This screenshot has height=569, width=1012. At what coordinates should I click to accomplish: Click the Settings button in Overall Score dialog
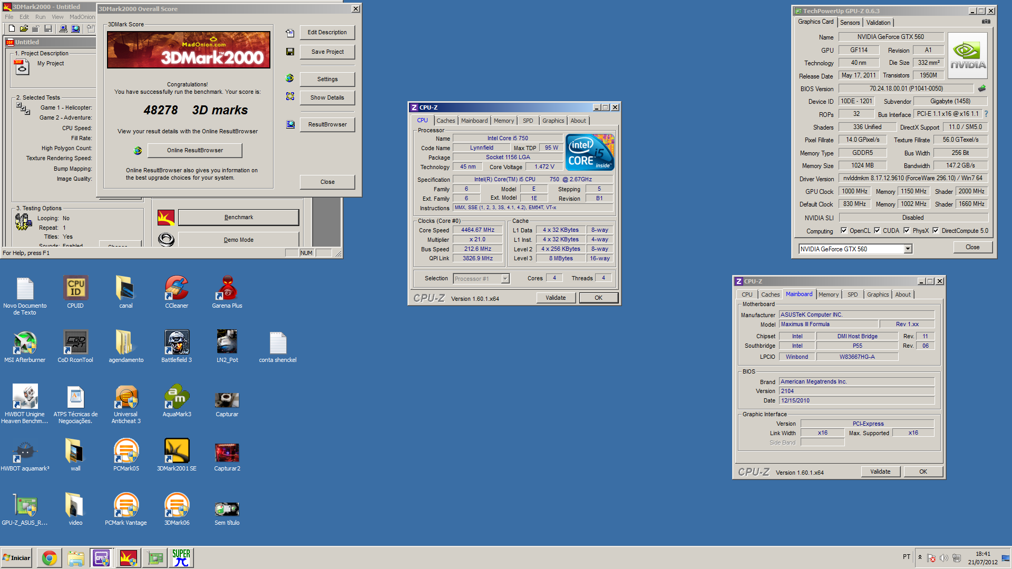[327, 79]
